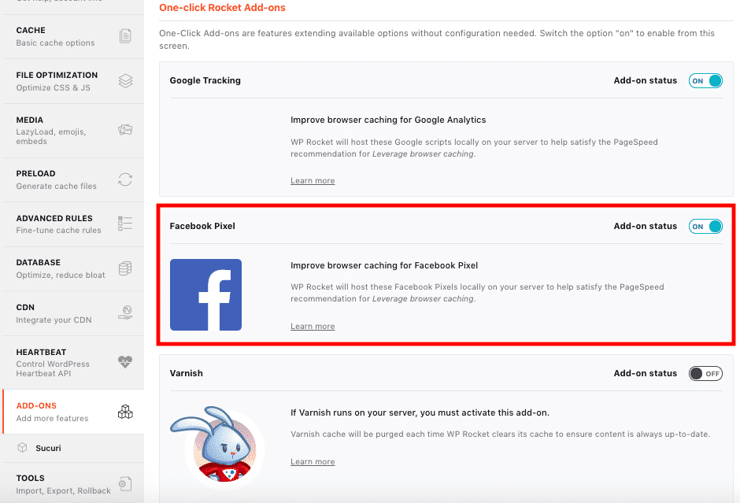
Task: Click the Facebook logo thumbnail
Action: click(x=205, y=295)
